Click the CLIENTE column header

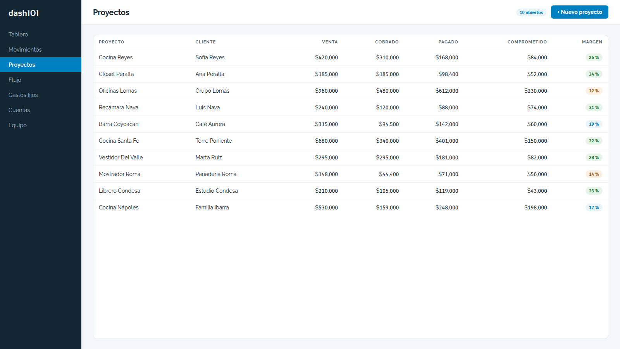(x=205, y=42)
